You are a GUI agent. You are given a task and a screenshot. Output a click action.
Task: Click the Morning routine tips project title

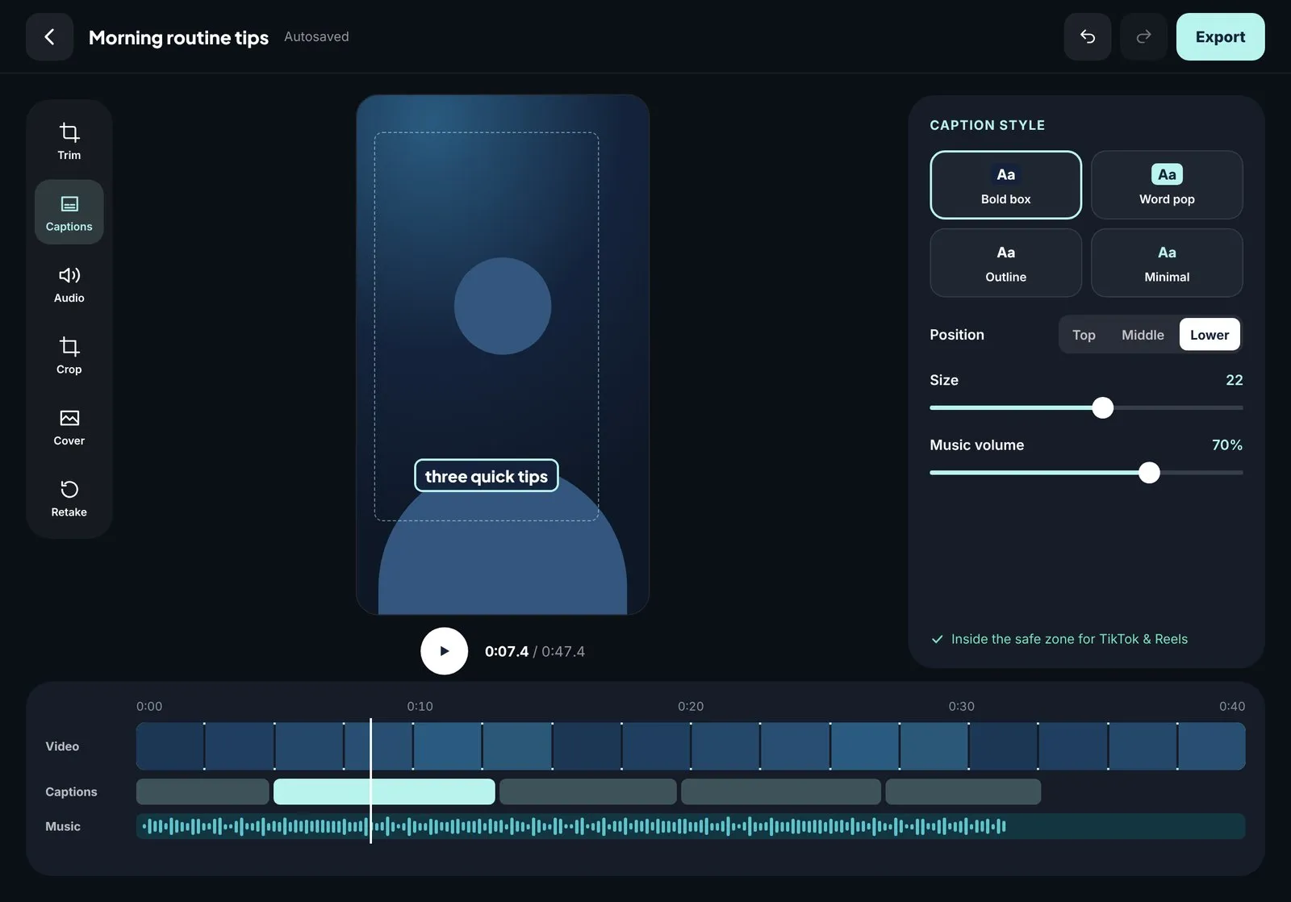[178, 37]
